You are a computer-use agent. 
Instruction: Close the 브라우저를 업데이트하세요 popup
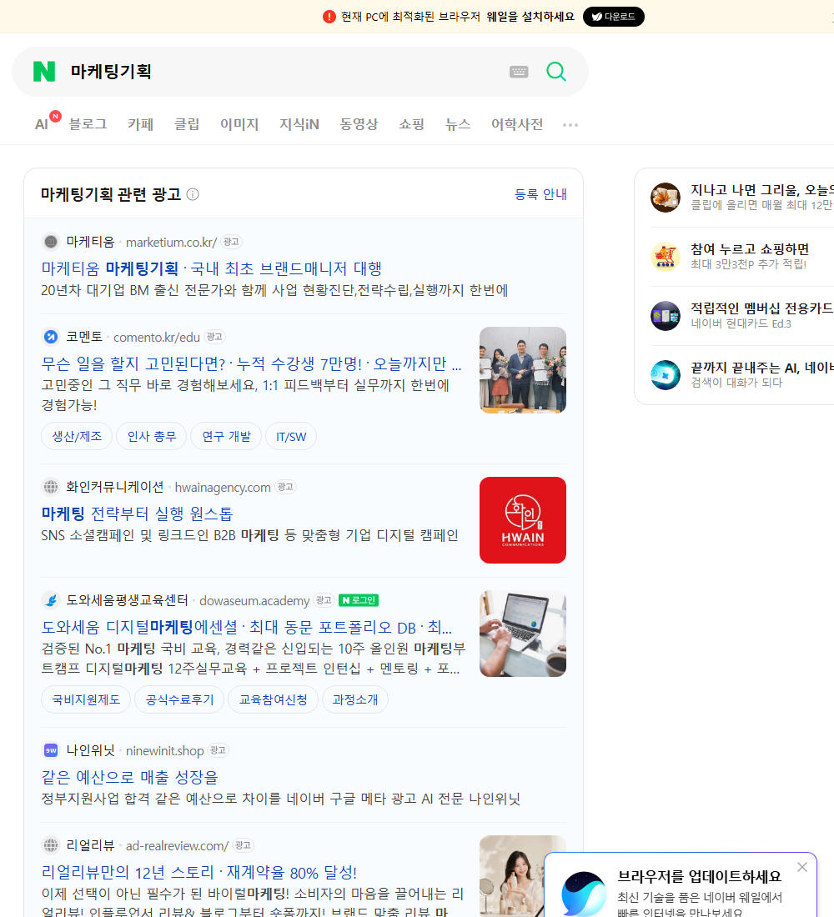click(801, 867)
